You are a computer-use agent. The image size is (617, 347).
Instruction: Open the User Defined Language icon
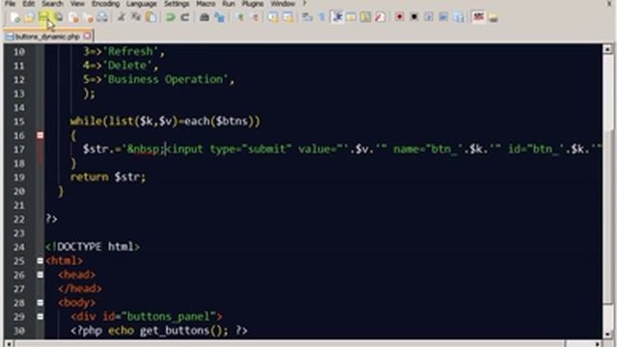click(351, 17)
